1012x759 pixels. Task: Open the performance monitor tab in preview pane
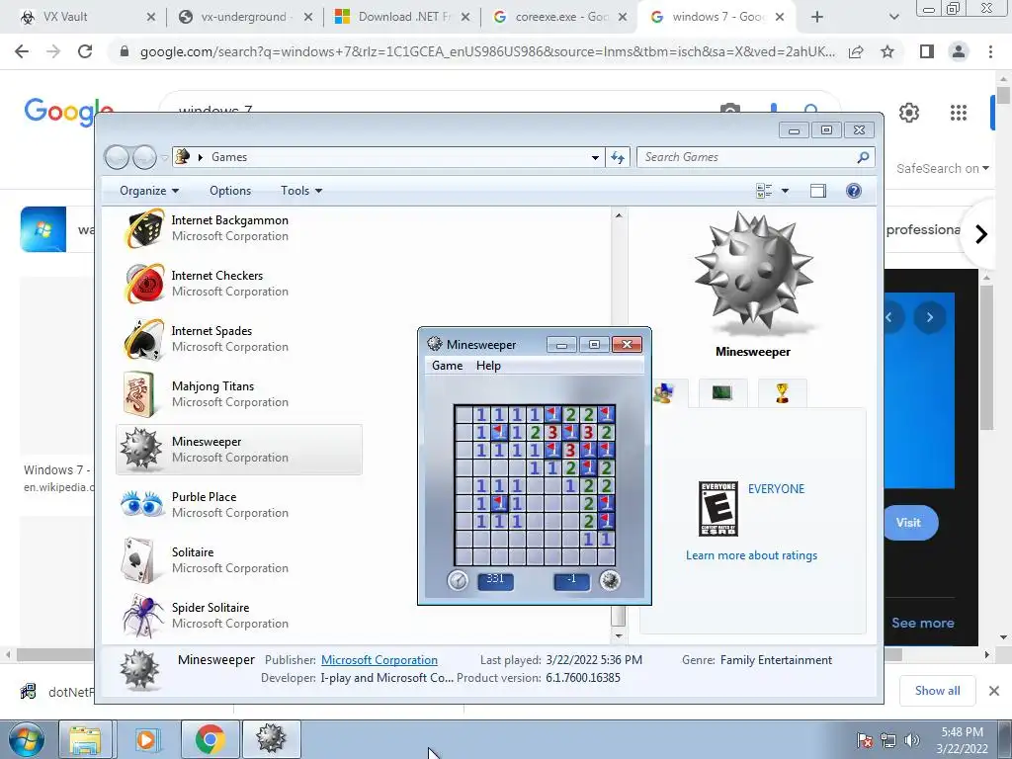(x=722, y=393)
